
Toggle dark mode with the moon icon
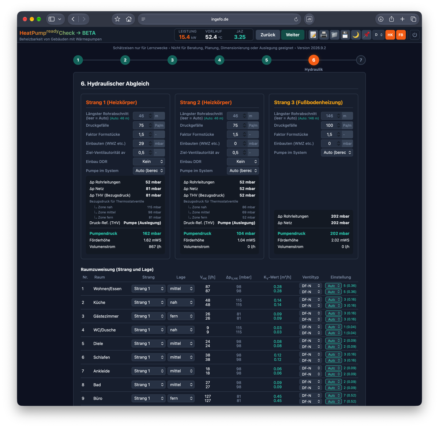[356, 35]
